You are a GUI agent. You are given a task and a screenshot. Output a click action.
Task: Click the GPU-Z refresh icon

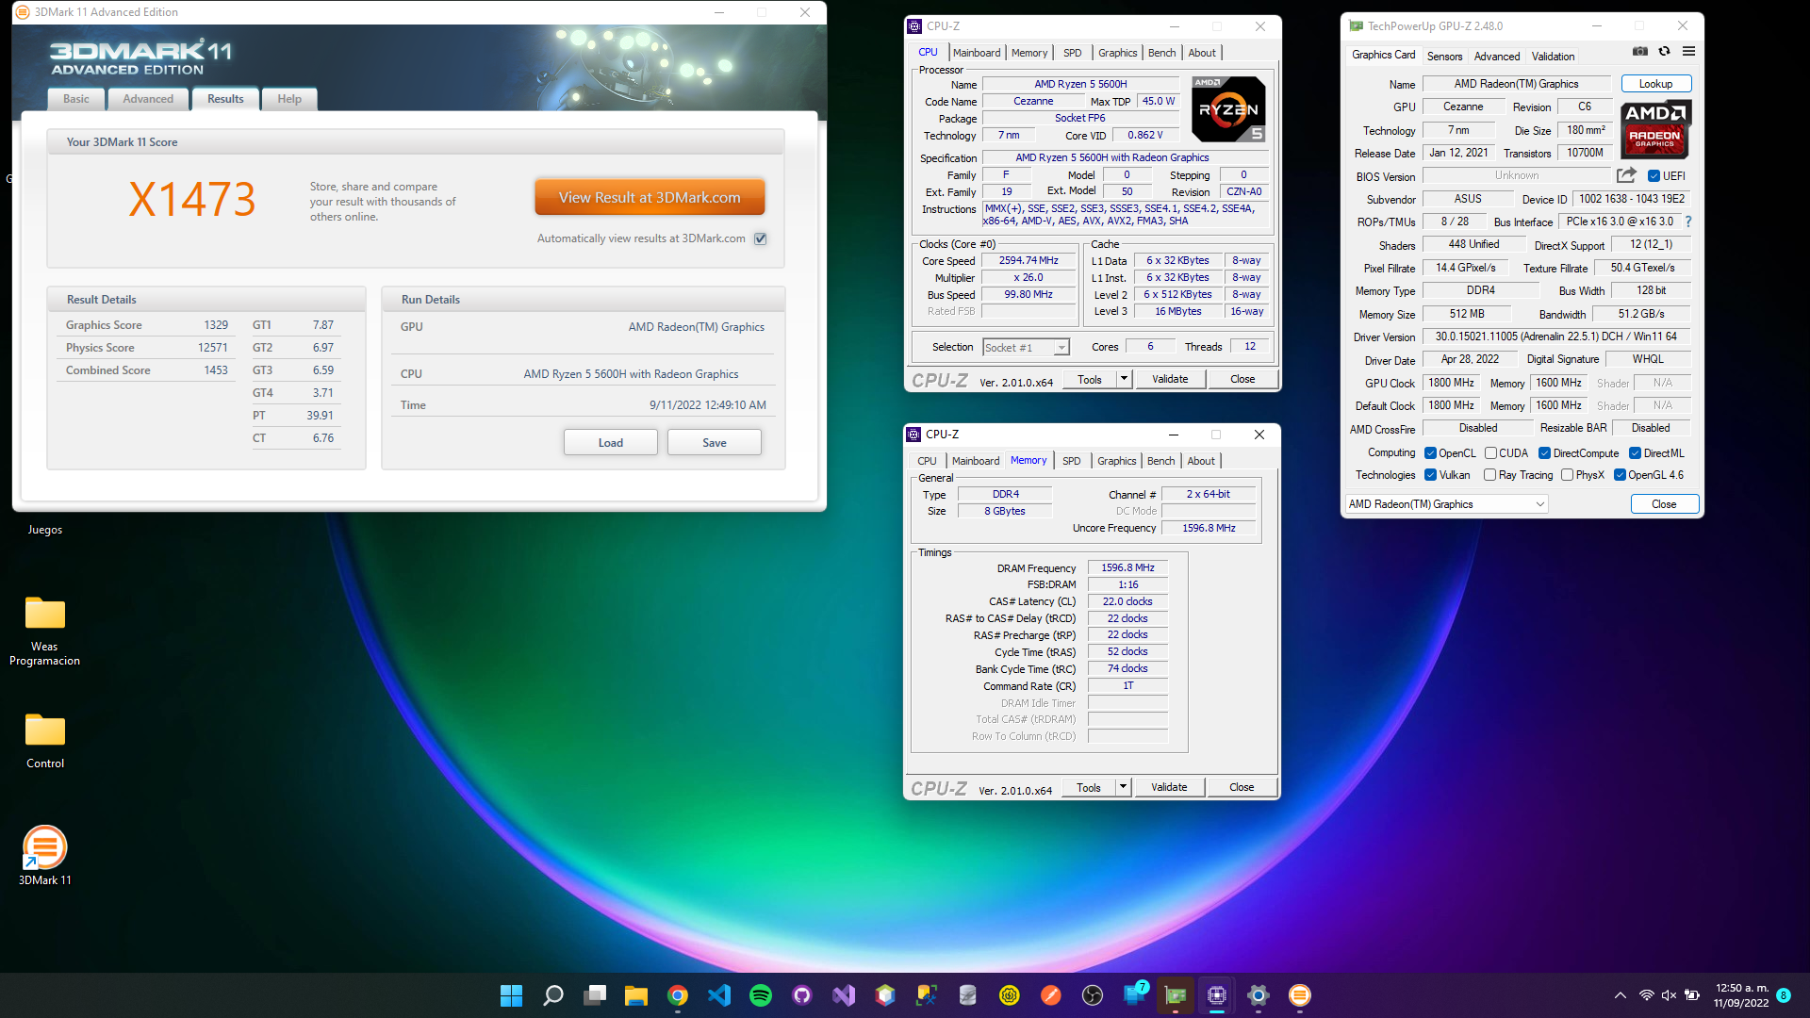coord(1665,52)
